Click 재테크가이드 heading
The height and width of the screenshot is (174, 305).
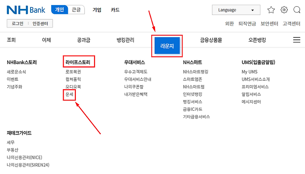[19, 133]
